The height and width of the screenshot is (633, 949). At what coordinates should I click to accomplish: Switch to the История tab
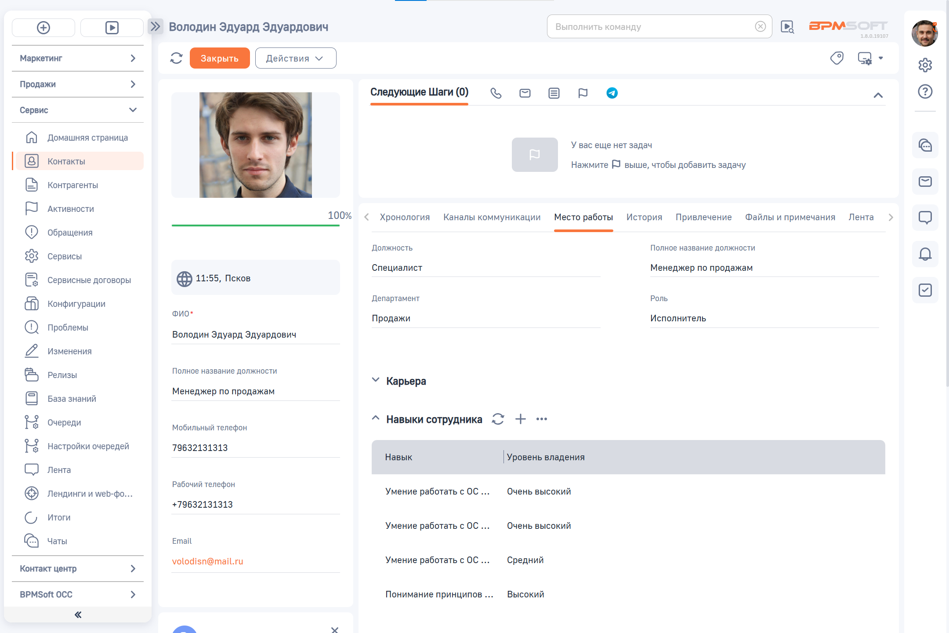644,217
